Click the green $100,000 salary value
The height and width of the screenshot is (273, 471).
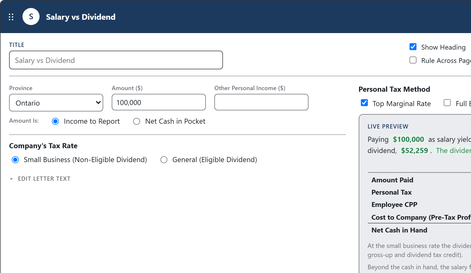[408, 139]
